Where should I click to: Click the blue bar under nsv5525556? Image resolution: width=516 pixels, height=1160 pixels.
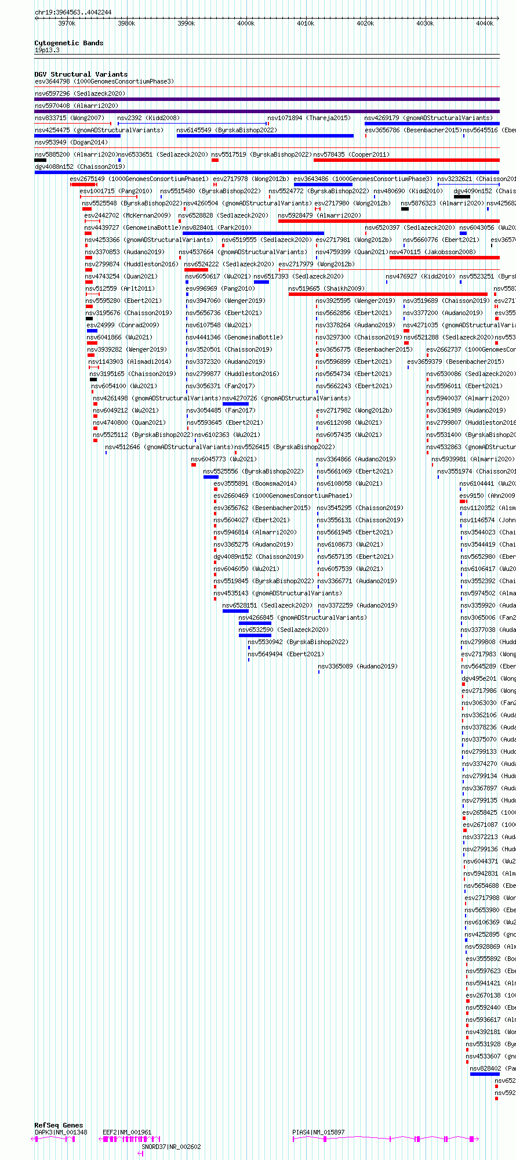211,477
